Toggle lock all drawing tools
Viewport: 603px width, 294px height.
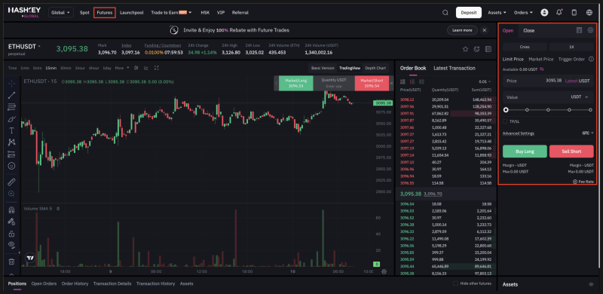(x=11, y=234)
